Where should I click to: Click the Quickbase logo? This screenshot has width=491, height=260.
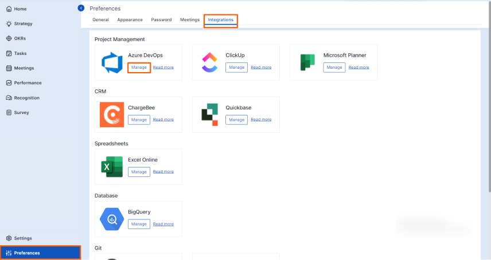click(x=209, y=115)
